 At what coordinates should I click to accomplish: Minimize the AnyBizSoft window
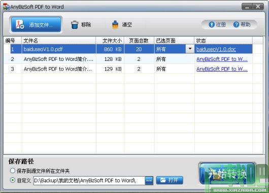(247, 7)
